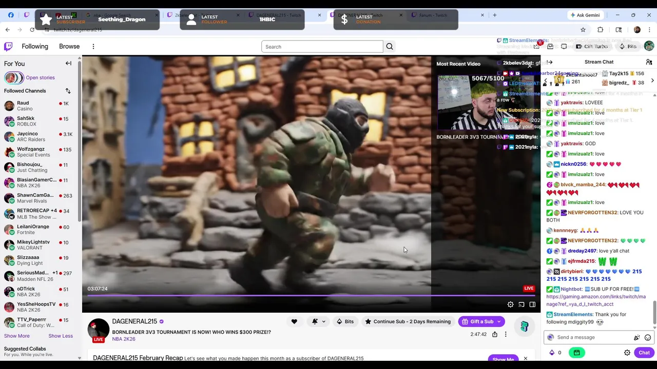Click the Bits button below video

pyautogui.click(x=345, y=321)
